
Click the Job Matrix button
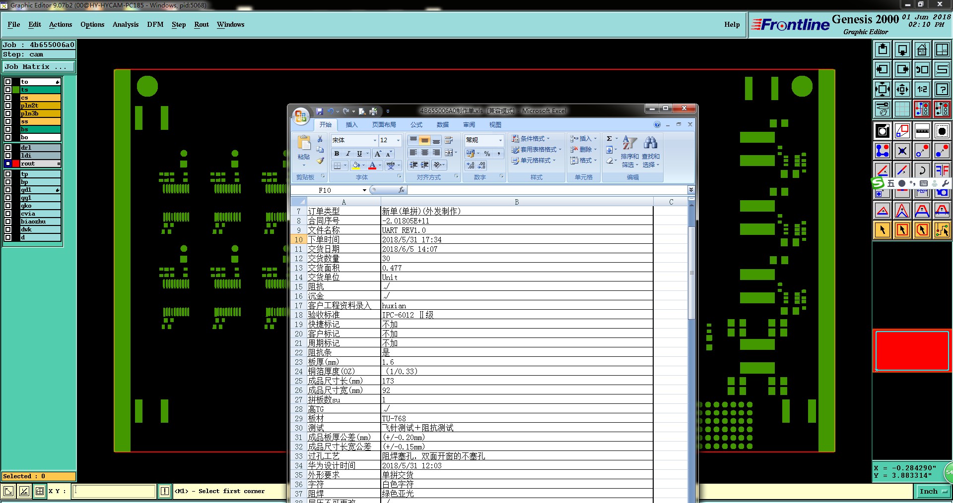(x=39, y=66)
